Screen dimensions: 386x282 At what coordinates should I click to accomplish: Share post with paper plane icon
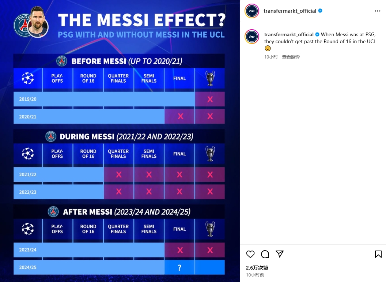point(280,254)
